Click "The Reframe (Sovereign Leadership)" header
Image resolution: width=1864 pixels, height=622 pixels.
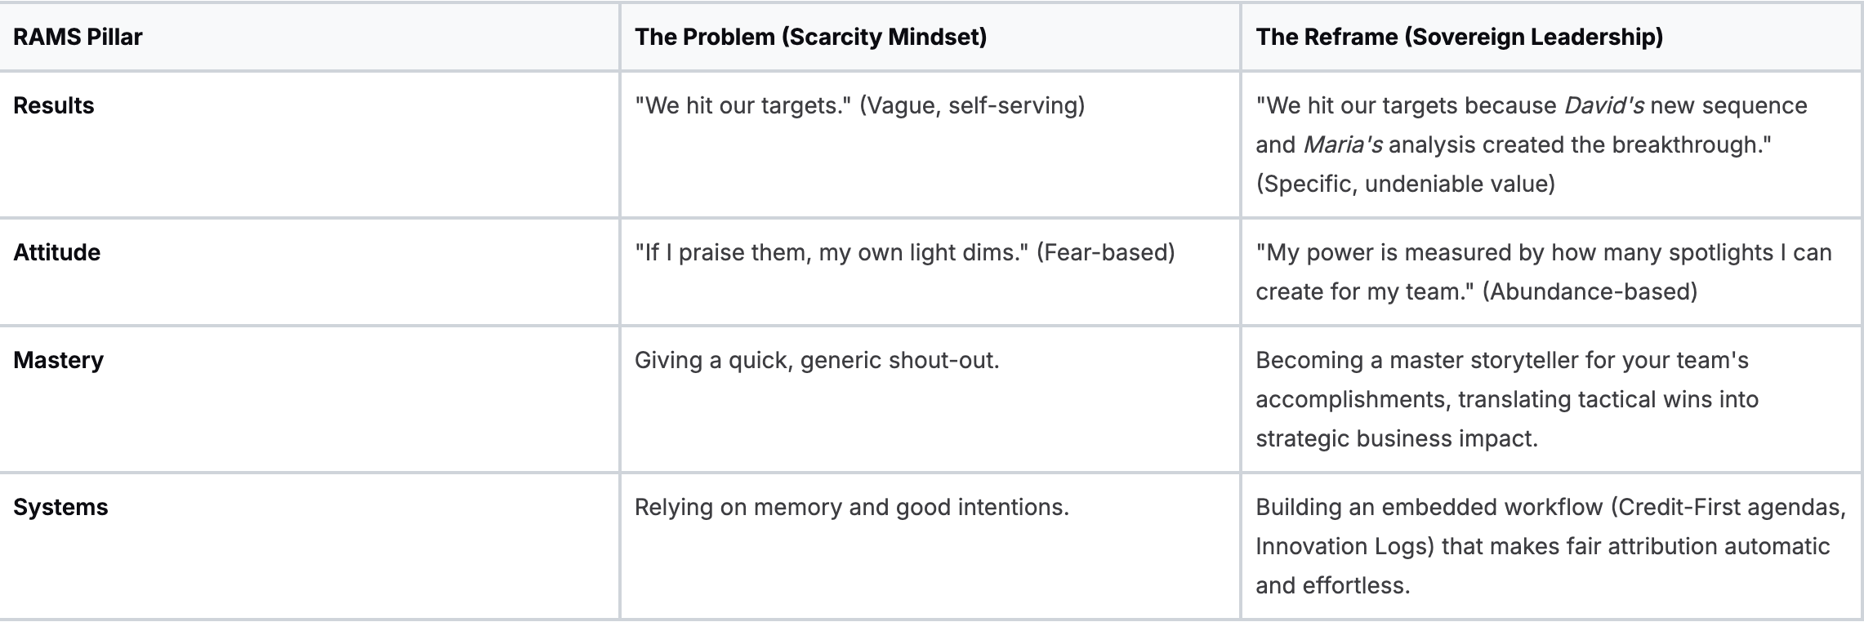point(1459,37)
